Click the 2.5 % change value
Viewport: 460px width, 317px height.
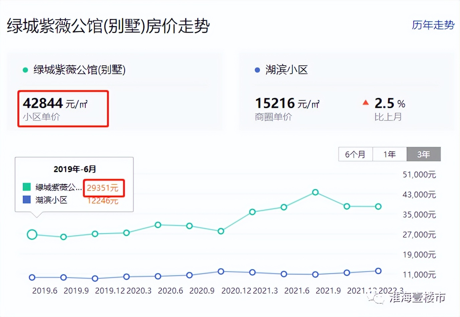pos(390,103)
